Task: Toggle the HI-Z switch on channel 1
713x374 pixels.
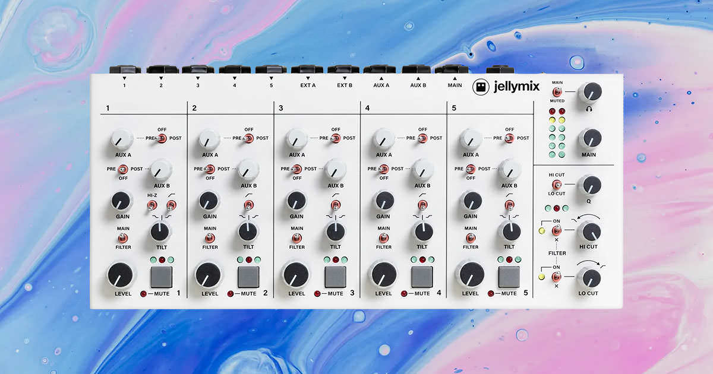Action: click(x=152, y=205)
